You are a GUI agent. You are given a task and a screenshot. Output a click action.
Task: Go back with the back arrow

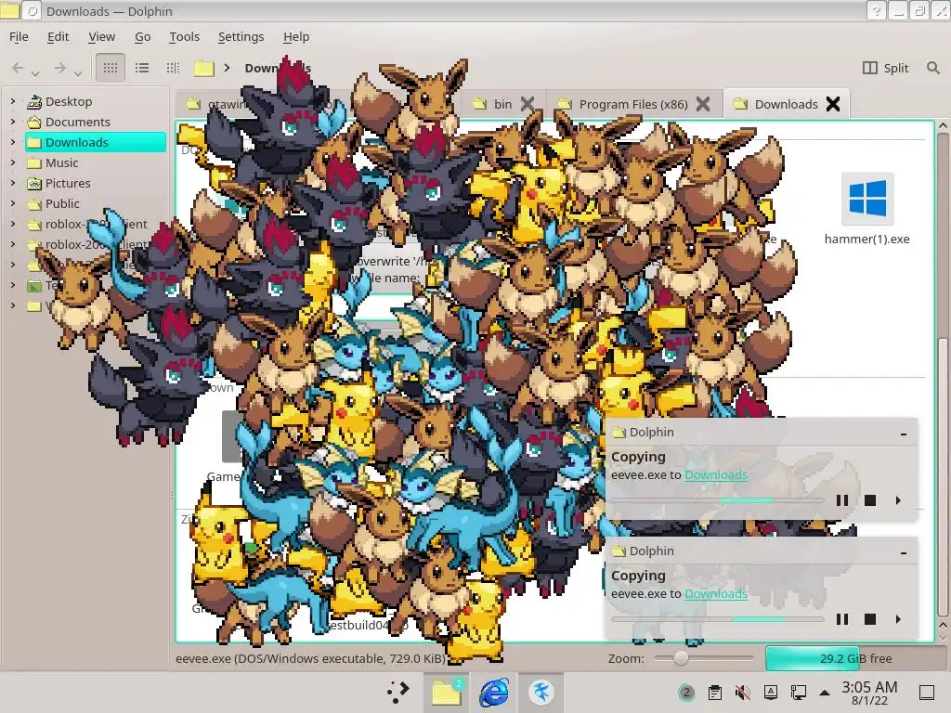point(18,68)
